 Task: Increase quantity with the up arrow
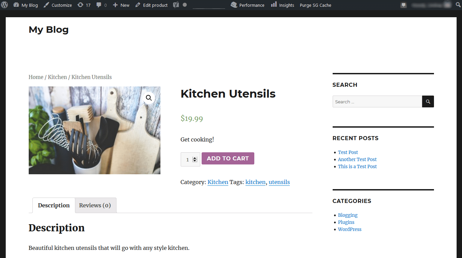195,156
